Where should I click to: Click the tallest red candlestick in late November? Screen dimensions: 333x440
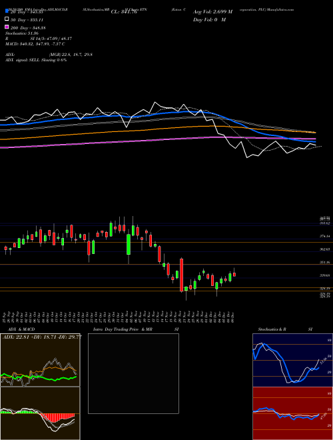182,275
